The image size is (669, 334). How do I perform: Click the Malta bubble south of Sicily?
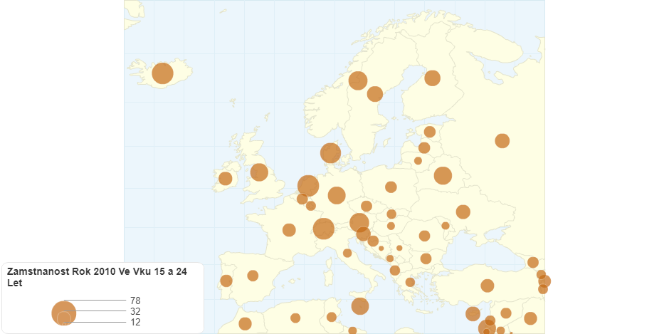pos(360,306)
